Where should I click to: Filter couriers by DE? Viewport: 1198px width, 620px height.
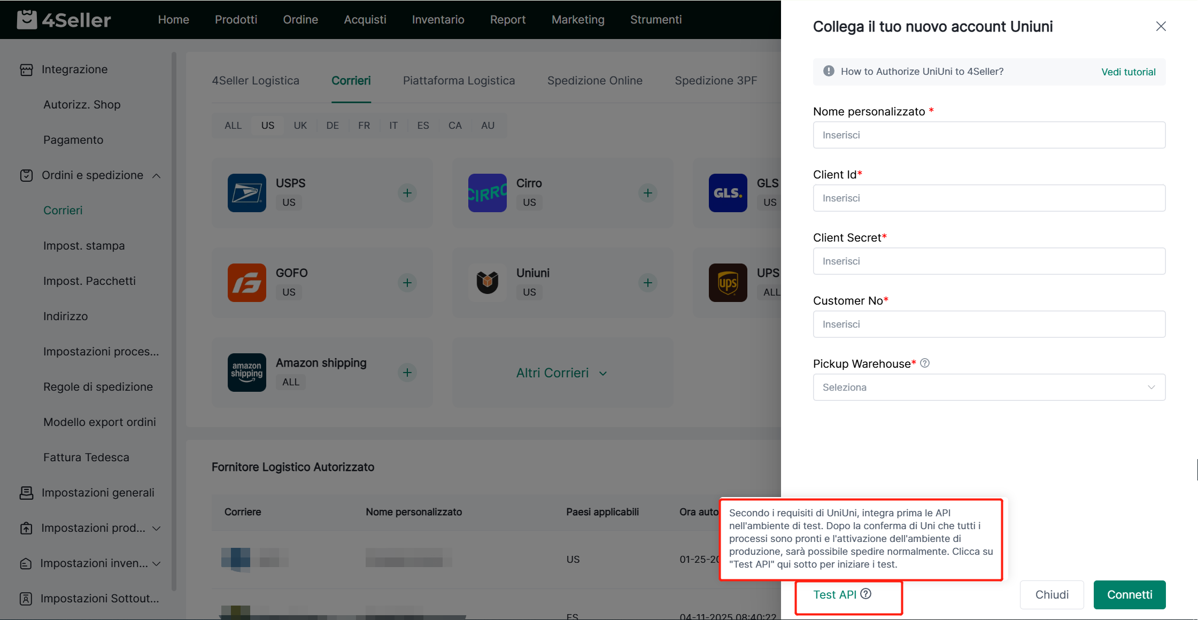click(332, 126)
